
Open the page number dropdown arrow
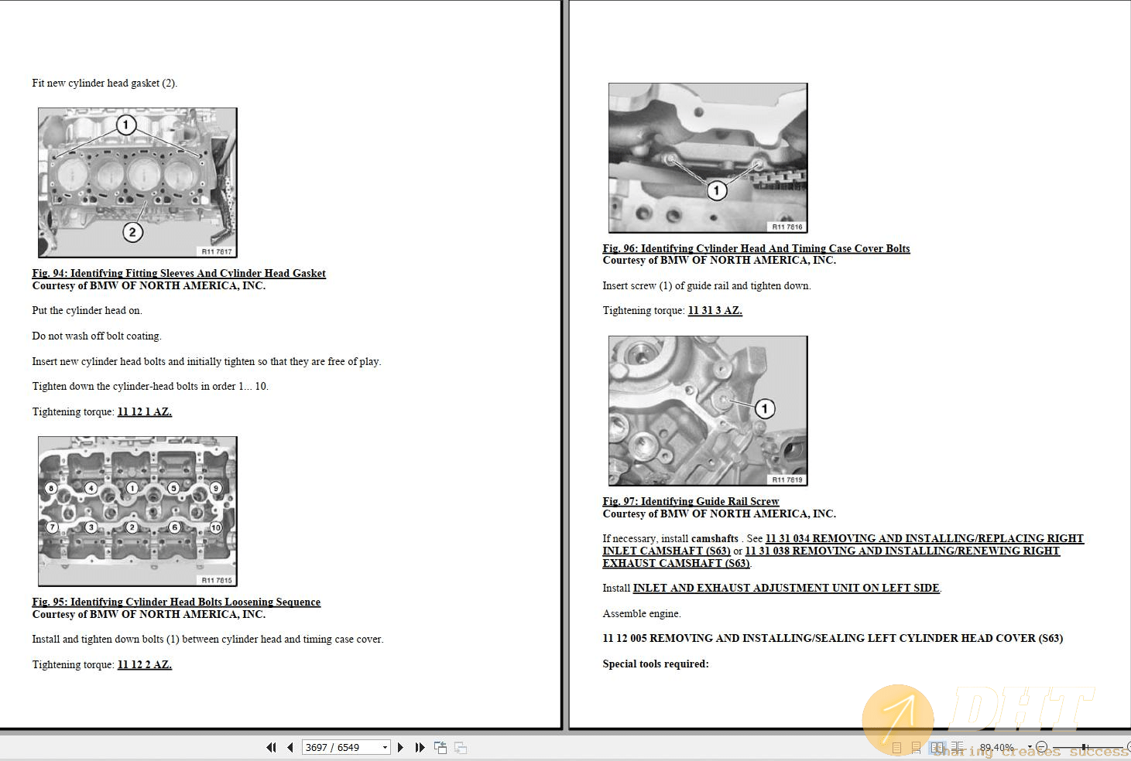tap(385, 748)
